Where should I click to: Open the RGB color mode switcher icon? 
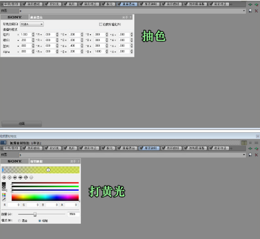4,195
